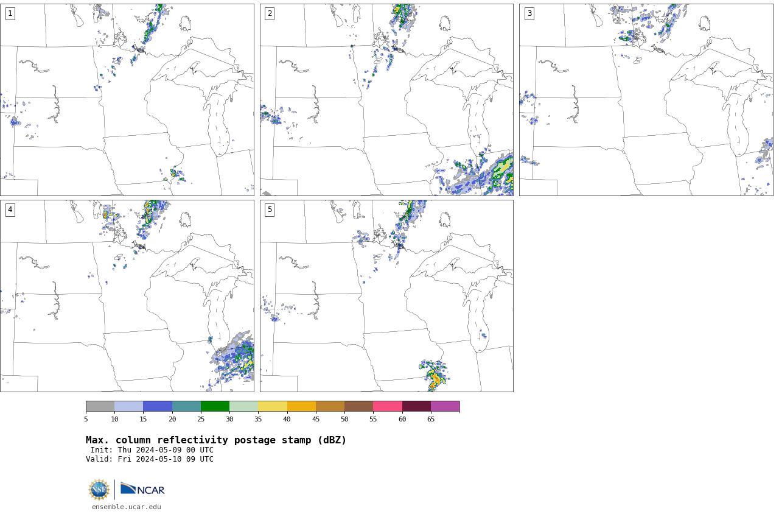Click the maroon 60-65 dBZ swatch
779x514 pixels.
416,406
